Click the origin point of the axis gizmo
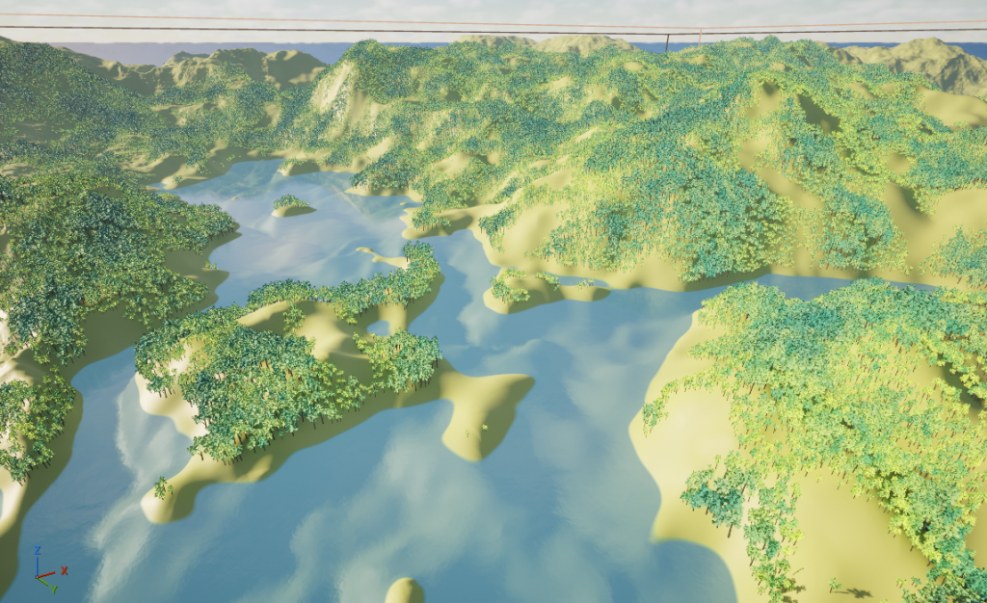Image resolution: width=987 pixels, height=603 pixels. pos(39,576)
